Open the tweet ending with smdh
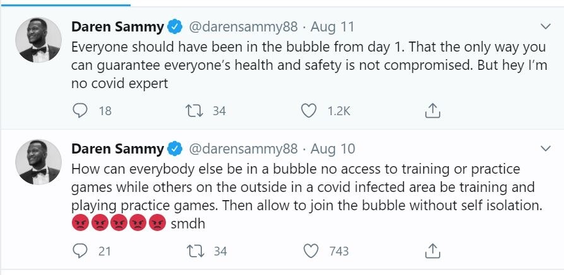This screenshot has height=275, width=564. pos(303,188)
